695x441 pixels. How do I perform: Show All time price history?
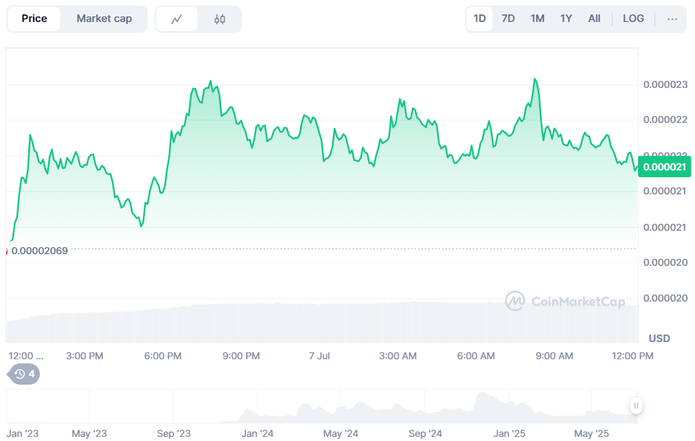tap(594, 19)
